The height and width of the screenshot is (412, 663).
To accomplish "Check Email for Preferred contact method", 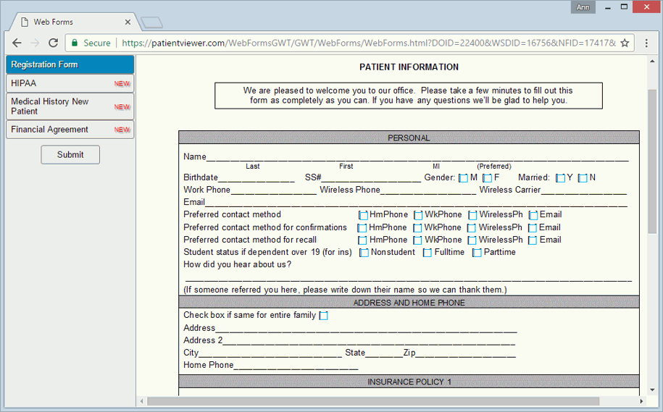I will (x=533, y=215).
